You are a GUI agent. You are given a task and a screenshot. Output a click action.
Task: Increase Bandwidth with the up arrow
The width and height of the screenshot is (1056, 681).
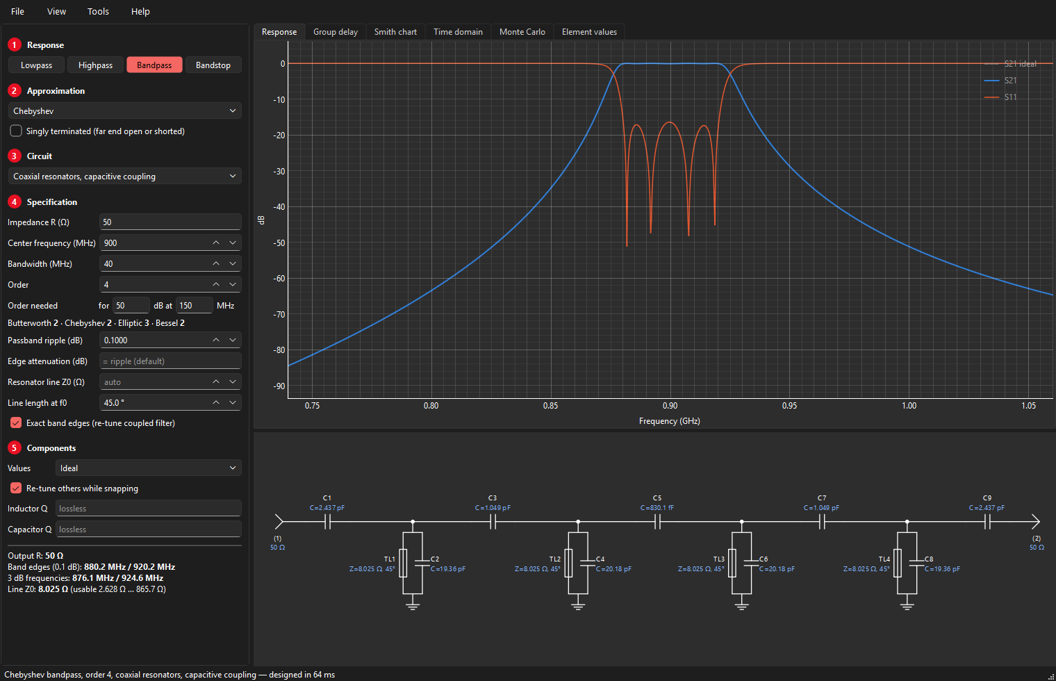pos(216,263)
